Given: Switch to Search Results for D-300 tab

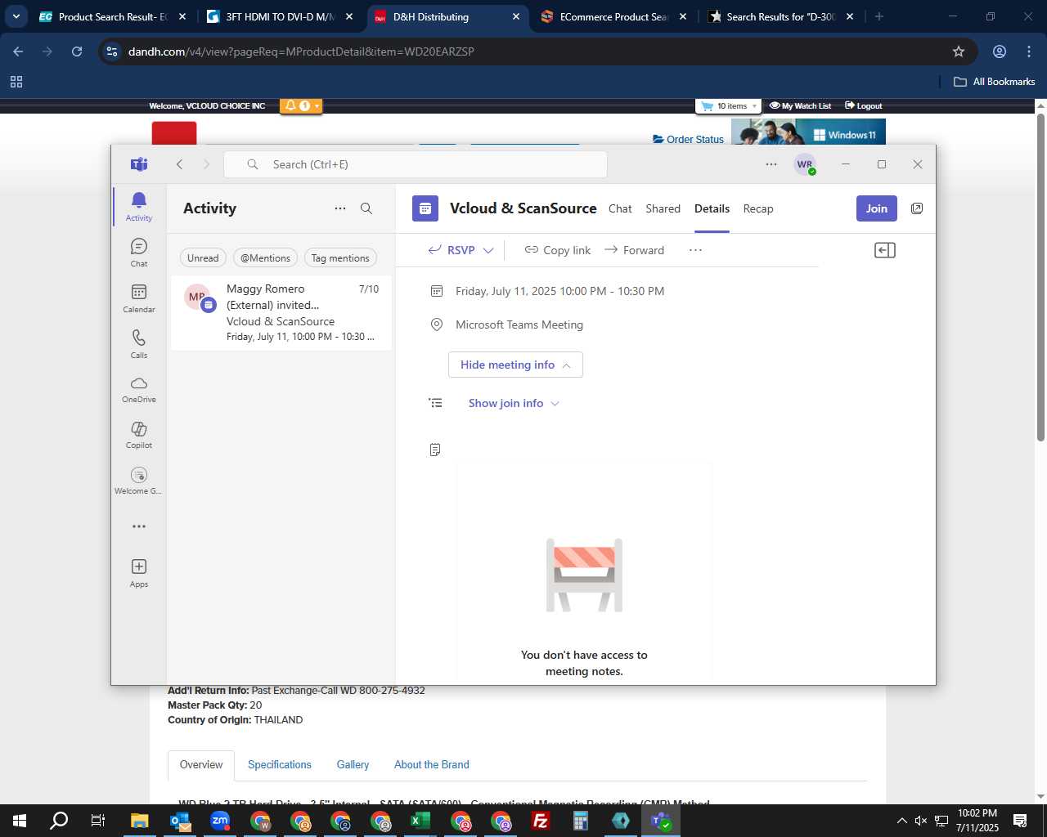Looking at the screenshot, I should (x=781, y=16).
